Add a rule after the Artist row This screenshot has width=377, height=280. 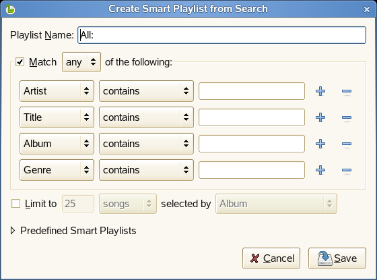coord(320,91)
